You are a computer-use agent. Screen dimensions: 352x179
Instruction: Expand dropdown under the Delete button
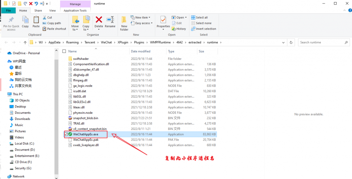pos(99,30)
